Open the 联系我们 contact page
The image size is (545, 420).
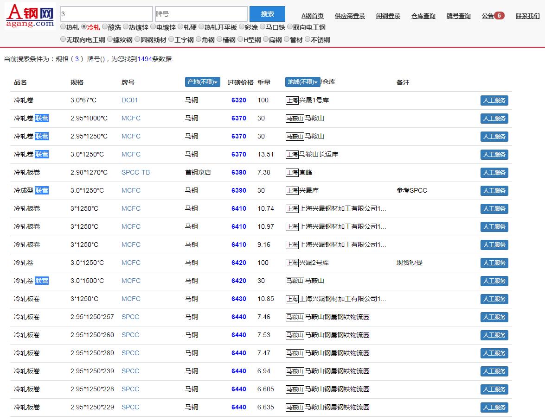pyautogui.click(x=528, y=16)
